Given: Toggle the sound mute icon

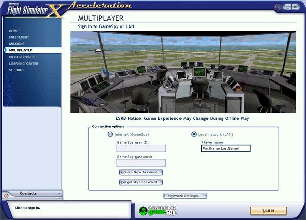Looking at the screenshot, I should tap(278, 7).
